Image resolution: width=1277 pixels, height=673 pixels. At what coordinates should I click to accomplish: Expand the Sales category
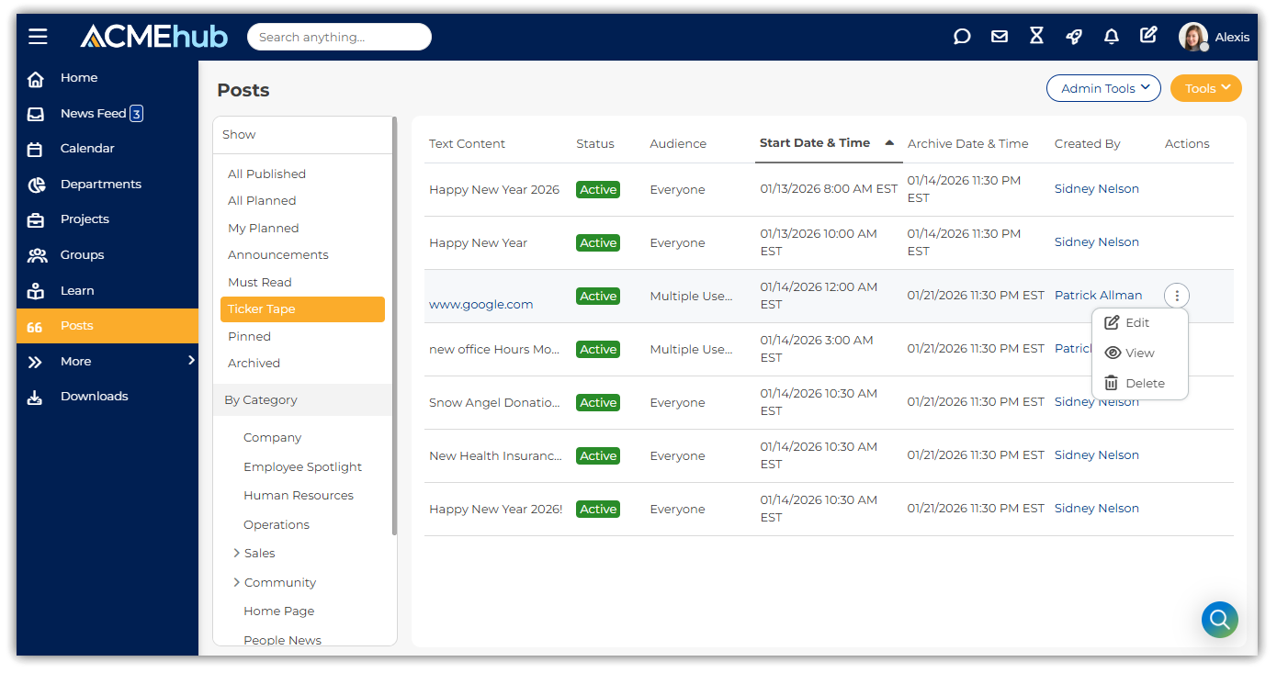point(236,553)
